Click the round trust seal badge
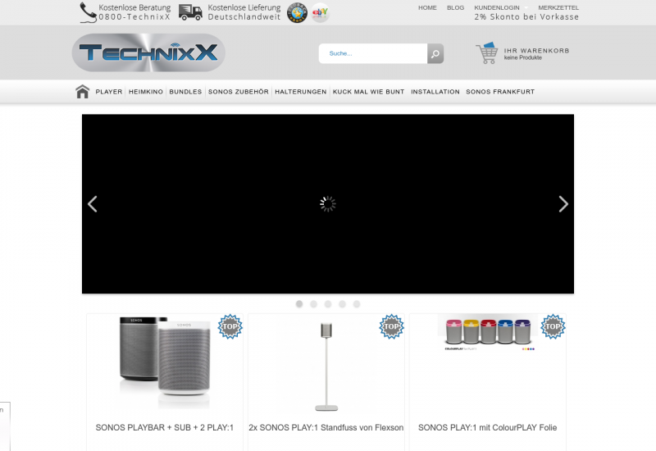 pyautogui.click(x=297, y=12)
